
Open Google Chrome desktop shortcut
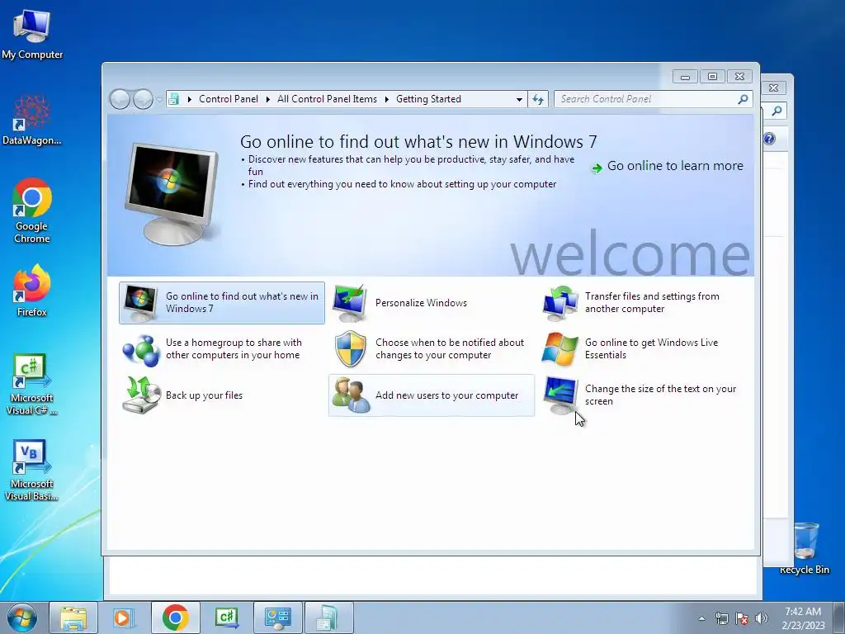point(32,211)
